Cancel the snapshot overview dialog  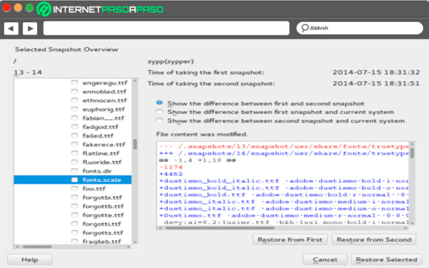coord(325,260)
